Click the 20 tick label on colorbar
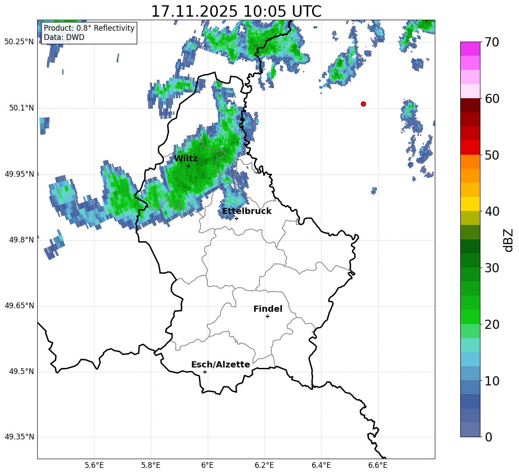Screen dimensions: 519x474 click(x=492, y=324)
